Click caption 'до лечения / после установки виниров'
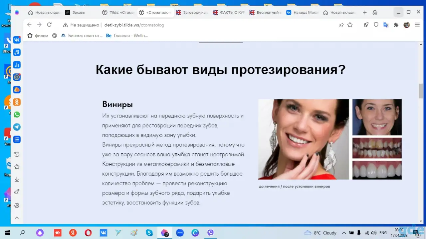 [295, 187]
